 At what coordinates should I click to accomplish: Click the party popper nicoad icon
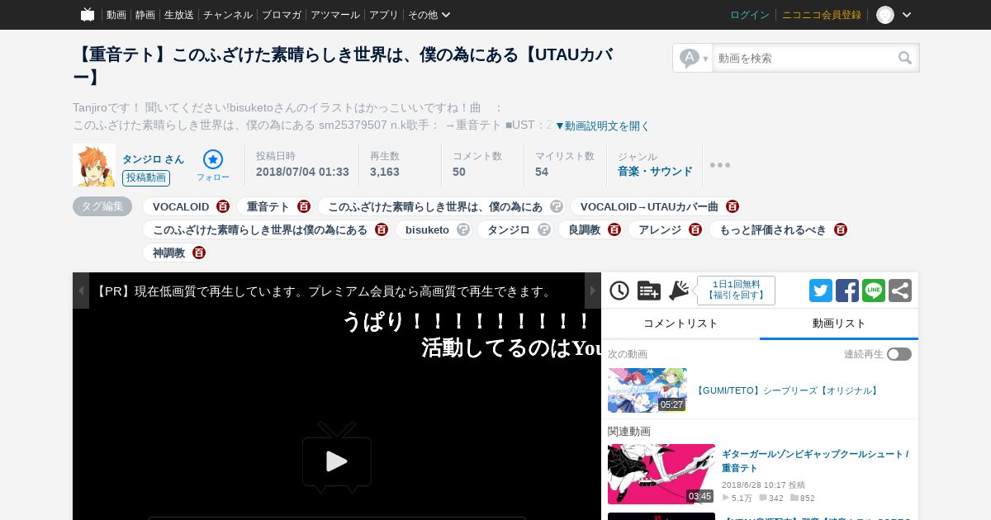[x=679, y=291]
